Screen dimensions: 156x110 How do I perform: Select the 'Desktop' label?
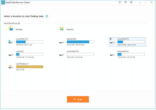[19, 29]
